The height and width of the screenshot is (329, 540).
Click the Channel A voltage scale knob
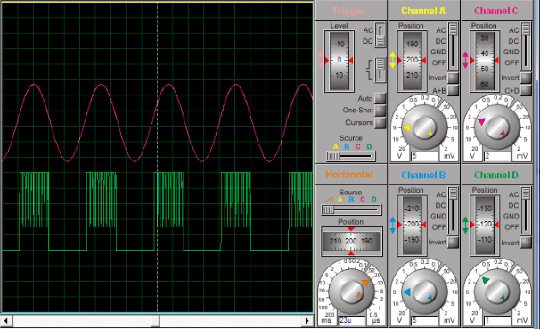[x=424, y=127]
